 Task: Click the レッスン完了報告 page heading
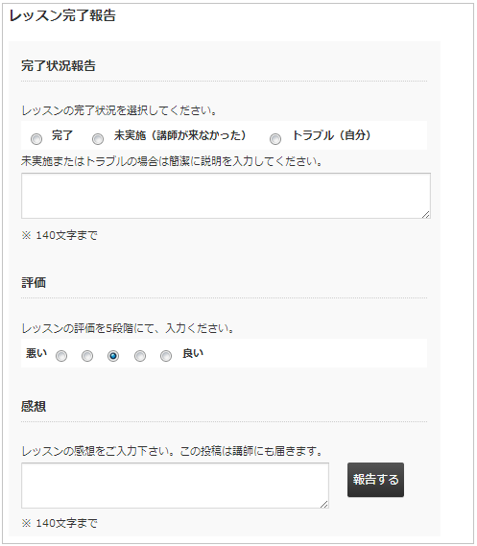pyautogui.click(x=62, y=15)
